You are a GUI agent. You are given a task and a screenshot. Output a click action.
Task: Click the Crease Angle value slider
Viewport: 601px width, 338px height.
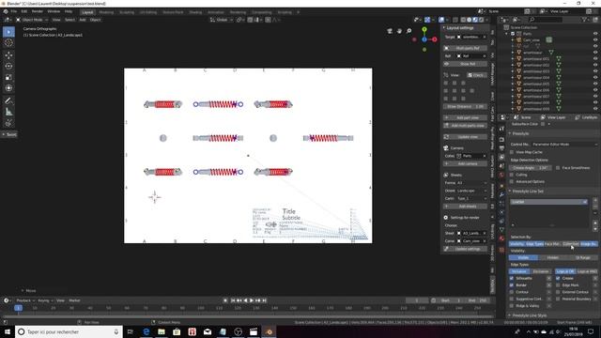pos(531,168)
